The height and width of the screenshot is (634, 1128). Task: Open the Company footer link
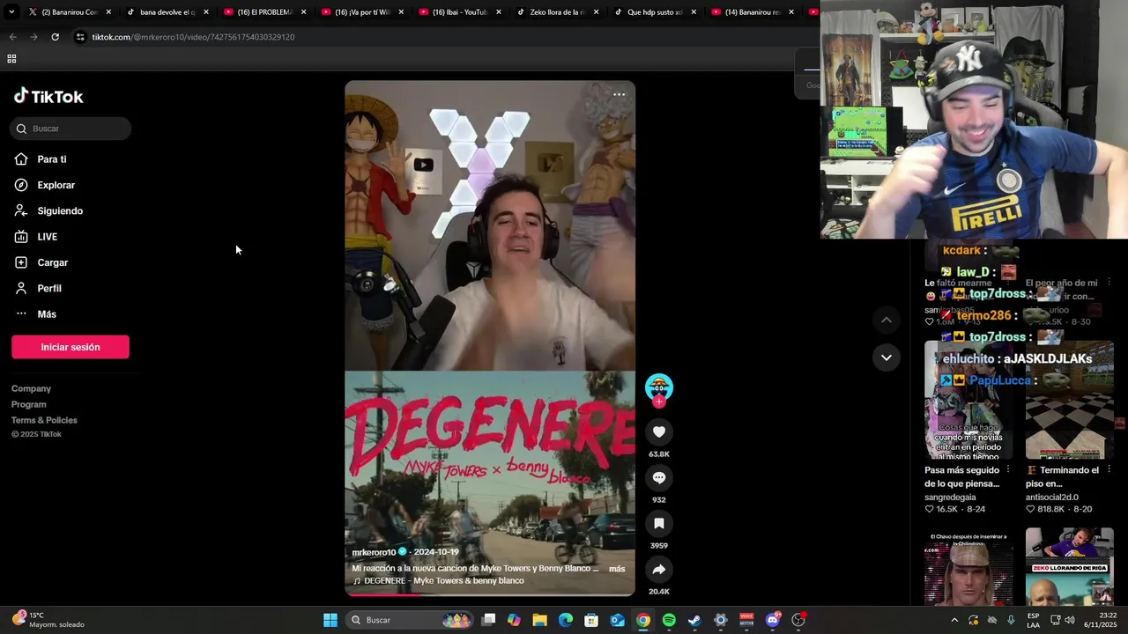point(31,388)
